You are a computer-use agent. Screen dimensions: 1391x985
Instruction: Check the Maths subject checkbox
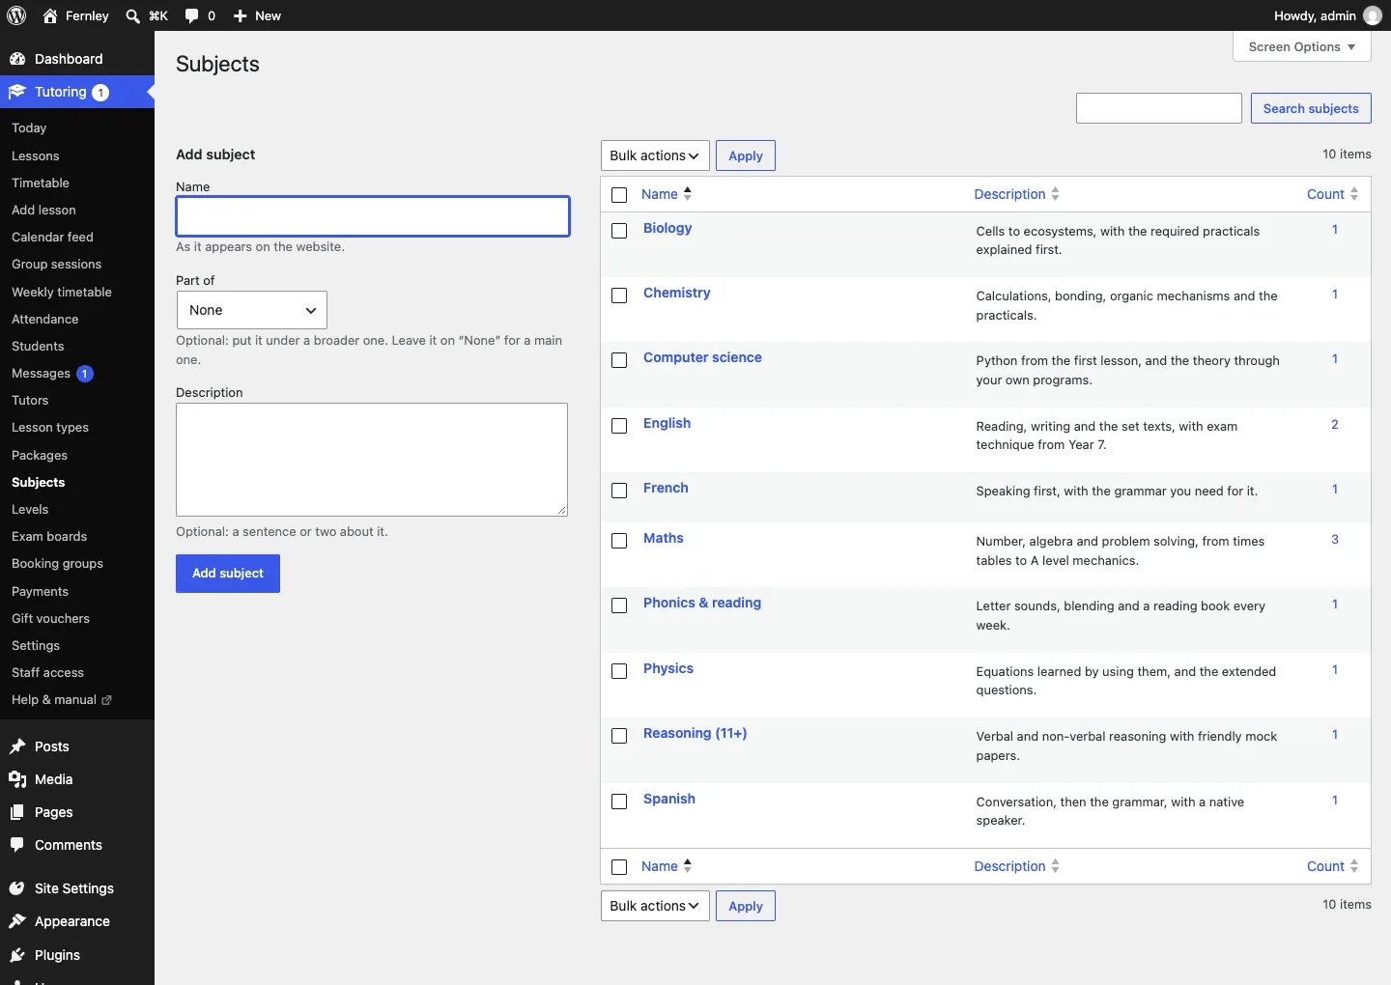pyautogui.click(x=619, y=541)
